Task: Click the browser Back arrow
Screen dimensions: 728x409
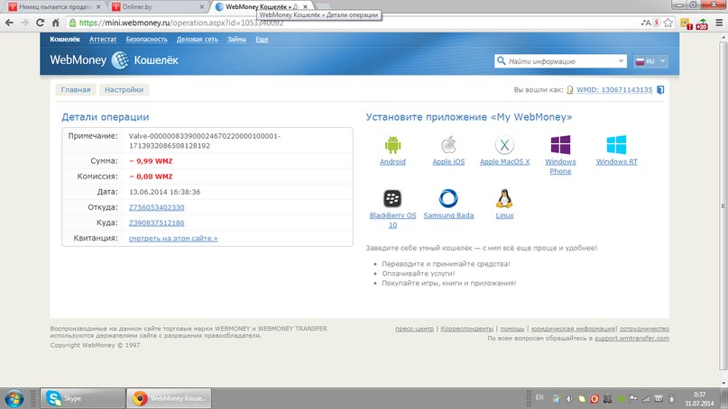Action: [9, 23]
